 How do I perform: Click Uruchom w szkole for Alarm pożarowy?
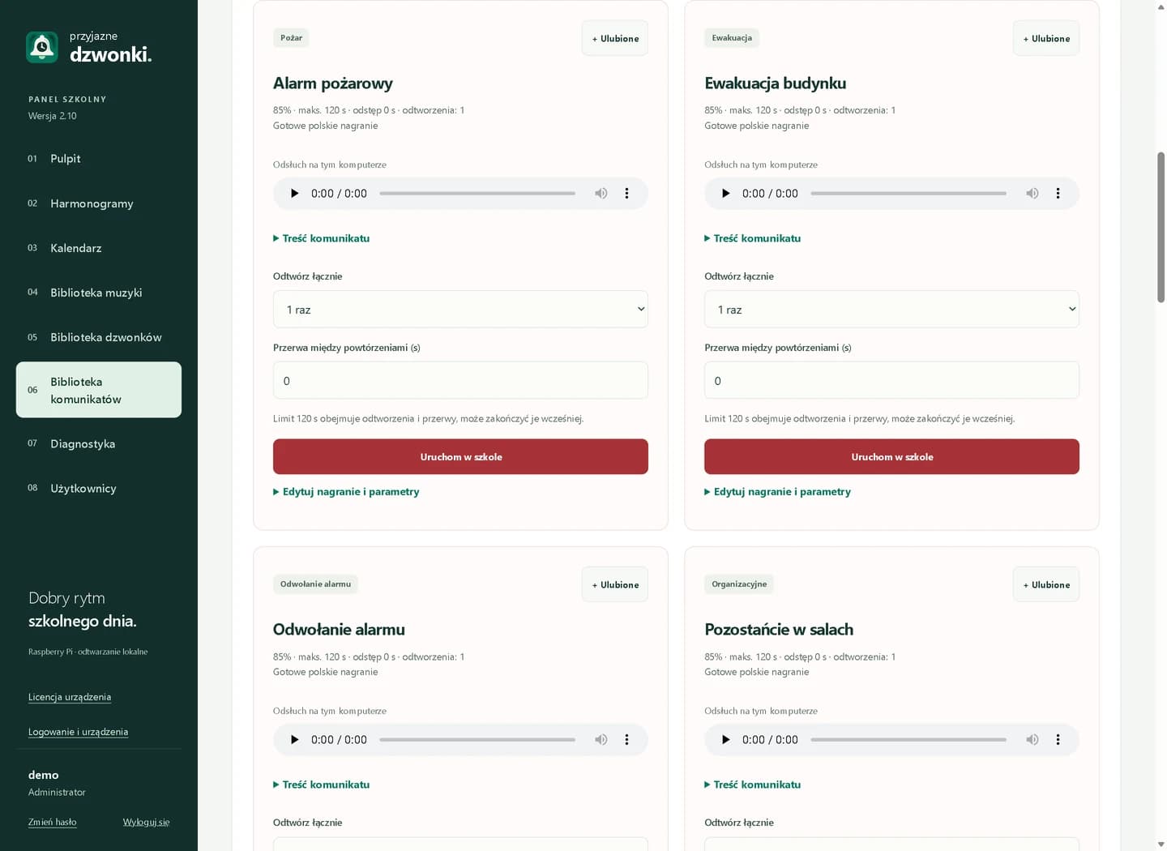pos(460,456)
